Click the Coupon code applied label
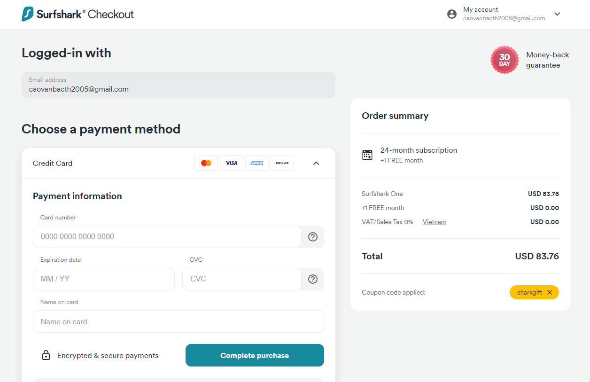This screenshot has height=382, width=590. pos(394,292)
